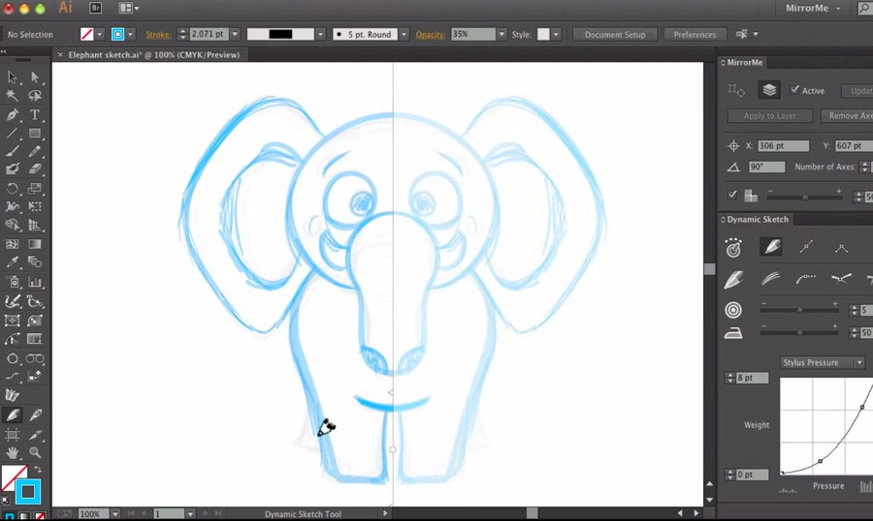
Task: Collapse the Dynamic Sketch panel
Action: (724, 220)
